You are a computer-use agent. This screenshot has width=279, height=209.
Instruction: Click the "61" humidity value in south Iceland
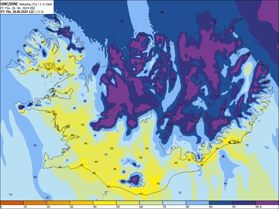[x=106, y=155]
